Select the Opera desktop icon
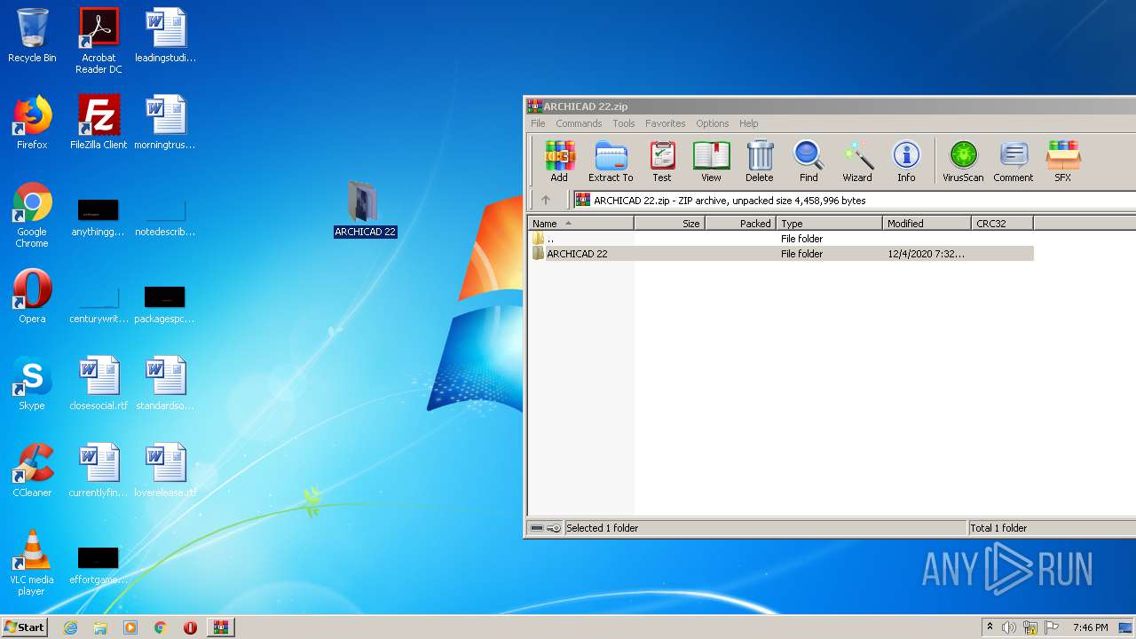This screenshot has height=639, width=1136. click(32, 296)
